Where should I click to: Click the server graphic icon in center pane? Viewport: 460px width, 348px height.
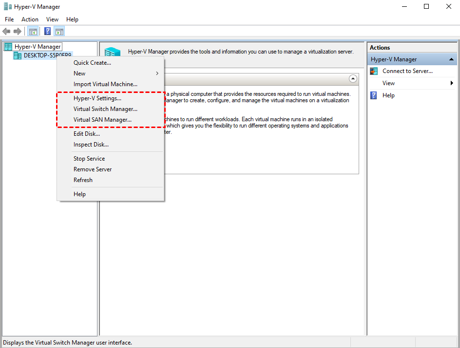point(113,53)
